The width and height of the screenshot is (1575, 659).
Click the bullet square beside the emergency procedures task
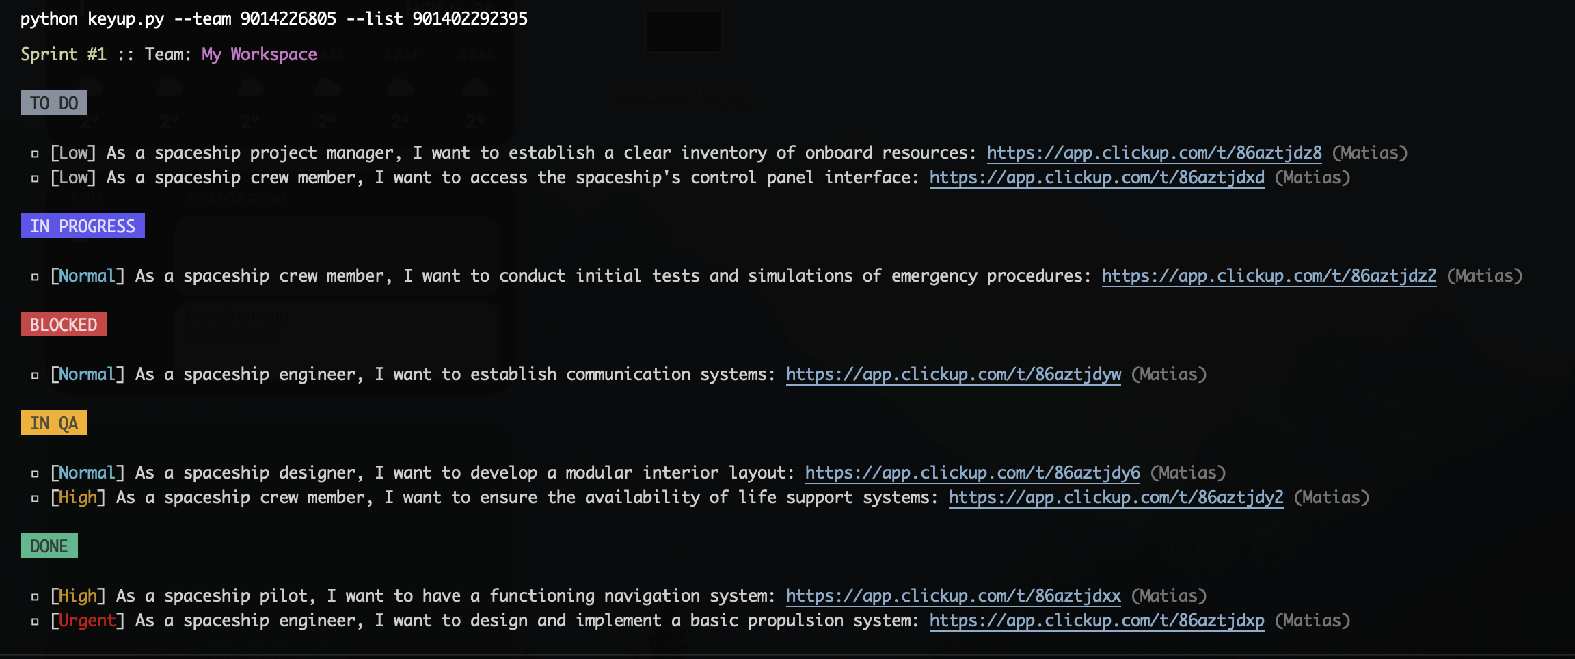(x=35, y=277)
